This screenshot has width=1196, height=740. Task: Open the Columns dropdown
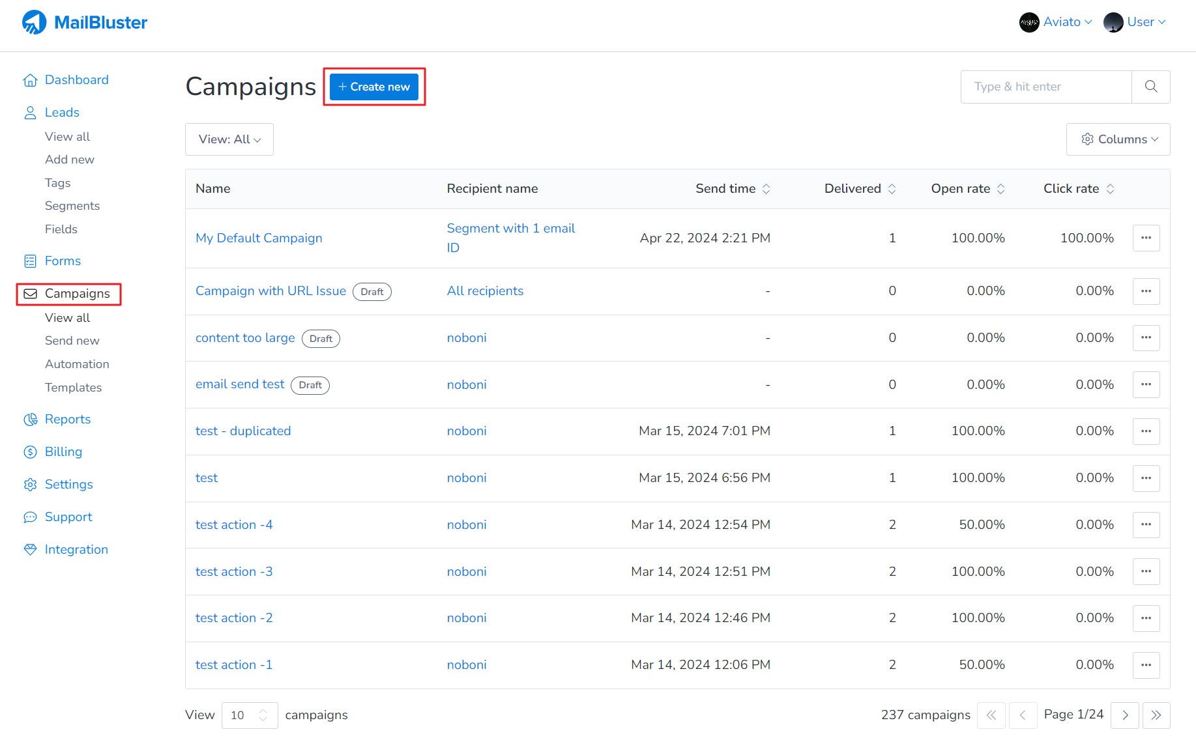pyautogui.click(x=1118, y=139)
